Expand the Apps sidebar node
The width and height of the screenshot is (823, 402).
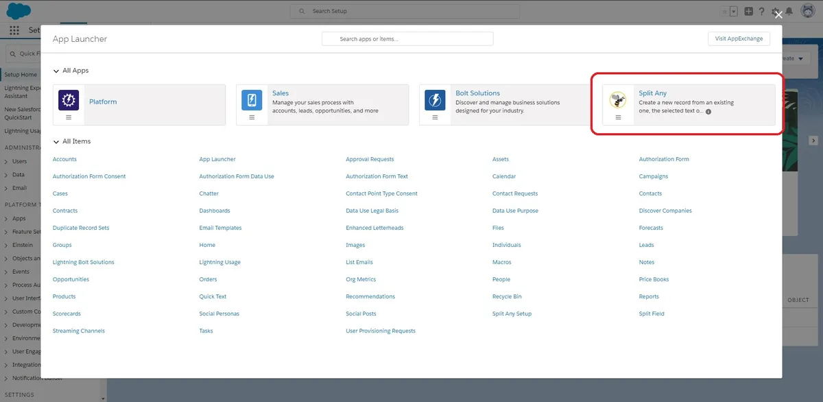coord(6,219)
